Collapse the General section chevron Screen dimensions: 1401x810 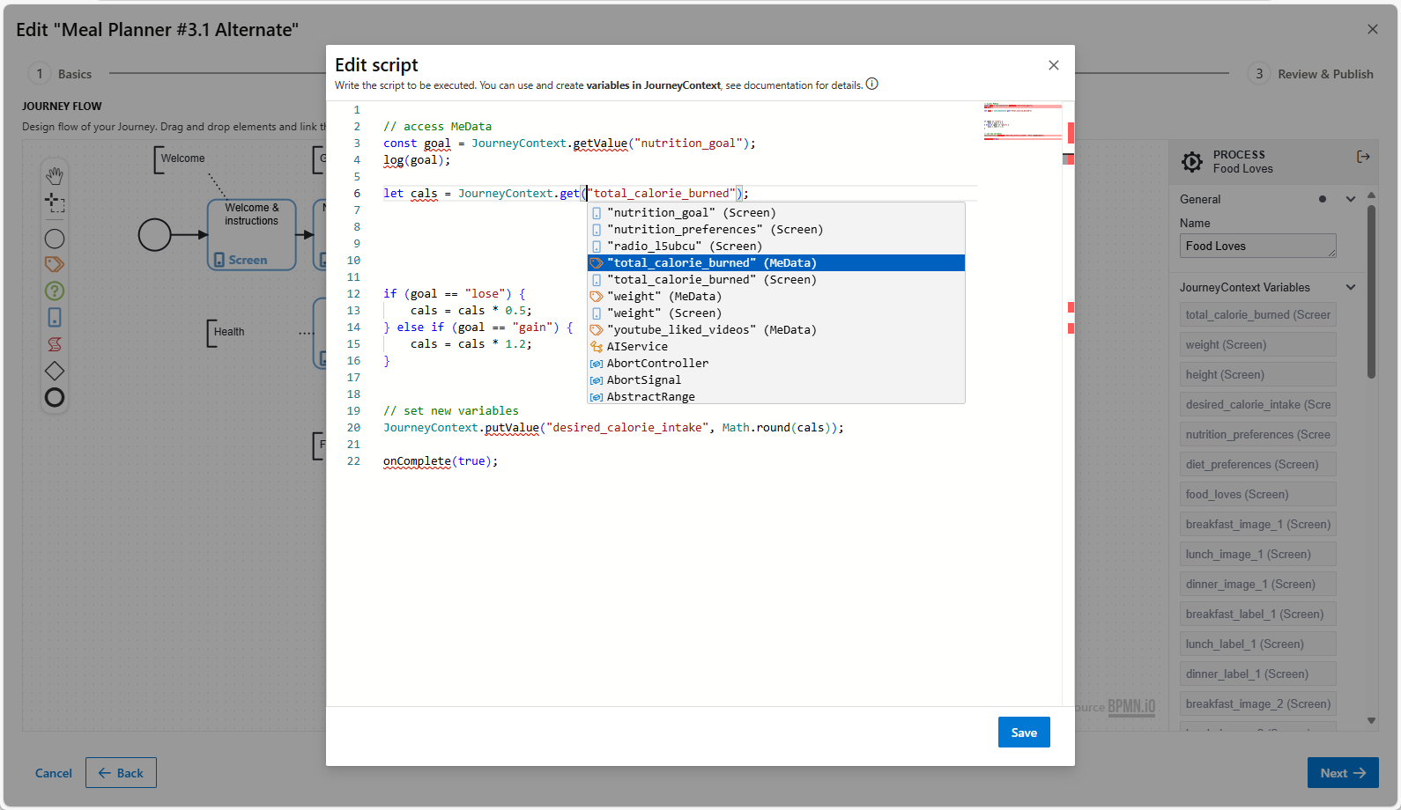click(x=1351, y=199)
